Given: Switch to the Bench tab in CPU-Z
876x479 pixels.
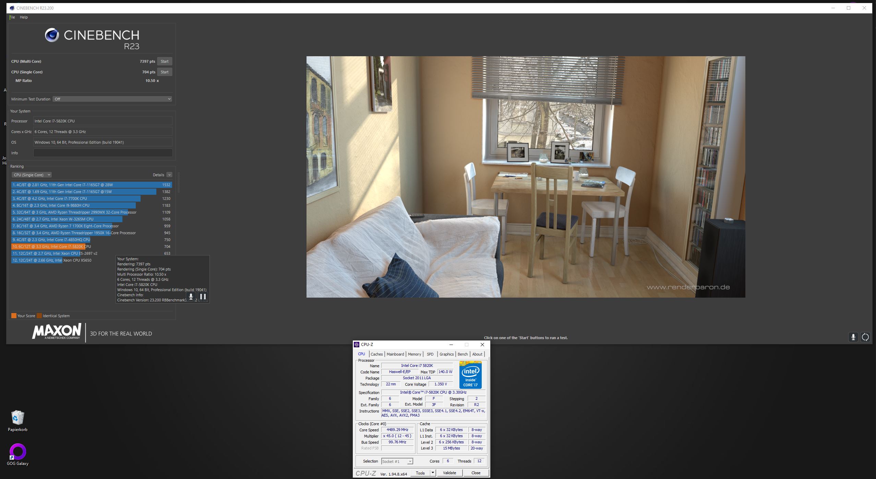Looking at the screenshot, I should [463, 354].
